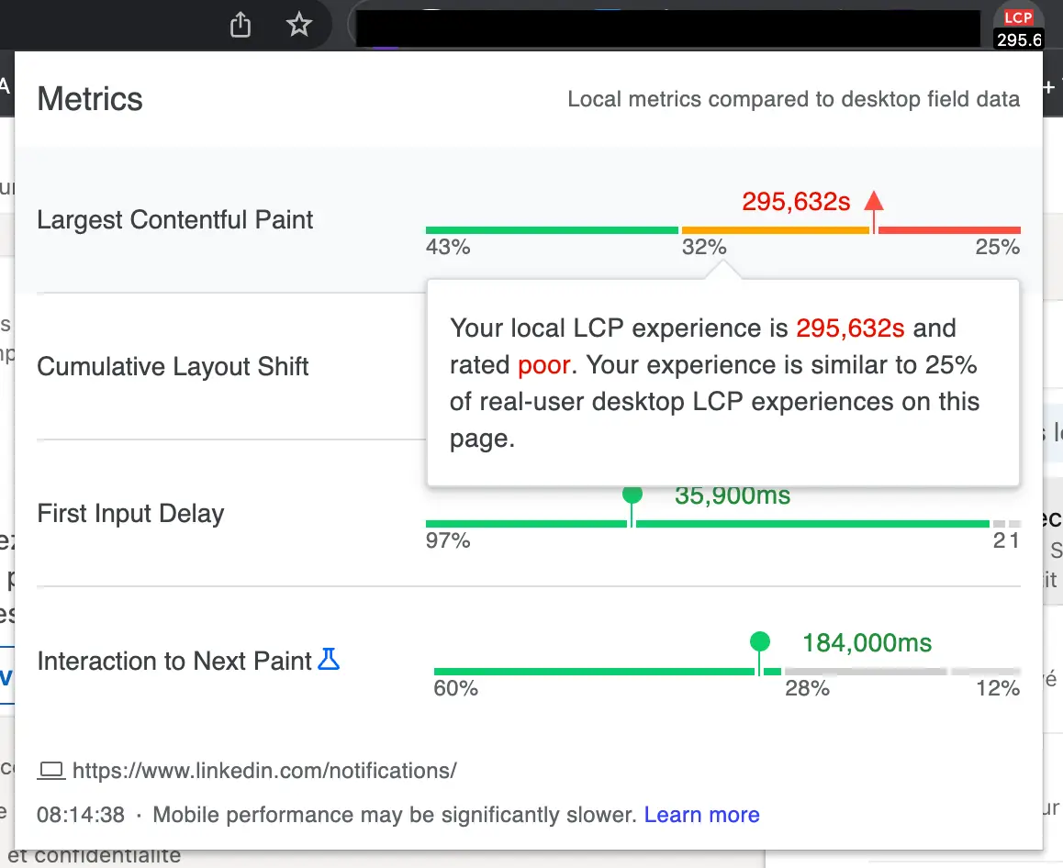Select the Interaction to Next Paint label
This screenshot has height=868, width=1063.
pos(174,662)
